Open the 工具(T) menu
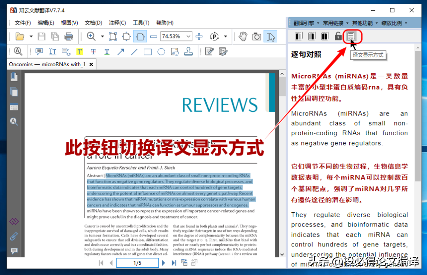 tap(141, 23)
